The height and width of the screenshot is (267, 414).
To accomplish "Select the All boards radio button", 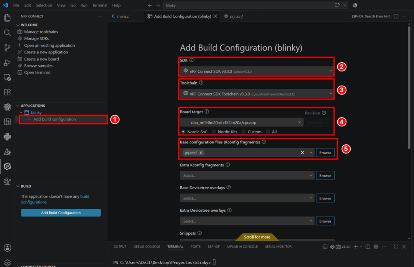I will tap(268, 132).
